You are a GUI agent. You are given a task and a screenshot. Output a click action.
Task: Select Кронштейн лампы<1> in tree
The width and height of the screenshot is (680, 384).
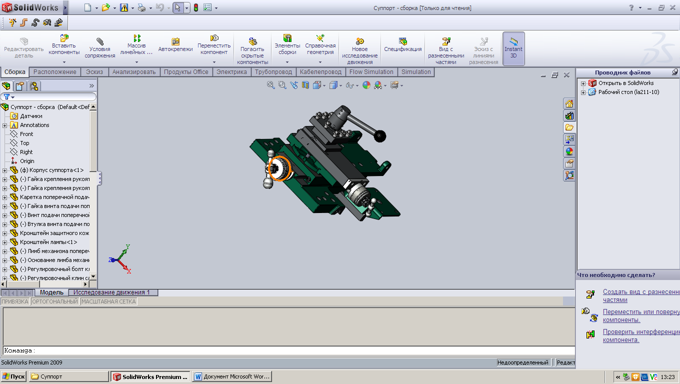click(48, 242)
